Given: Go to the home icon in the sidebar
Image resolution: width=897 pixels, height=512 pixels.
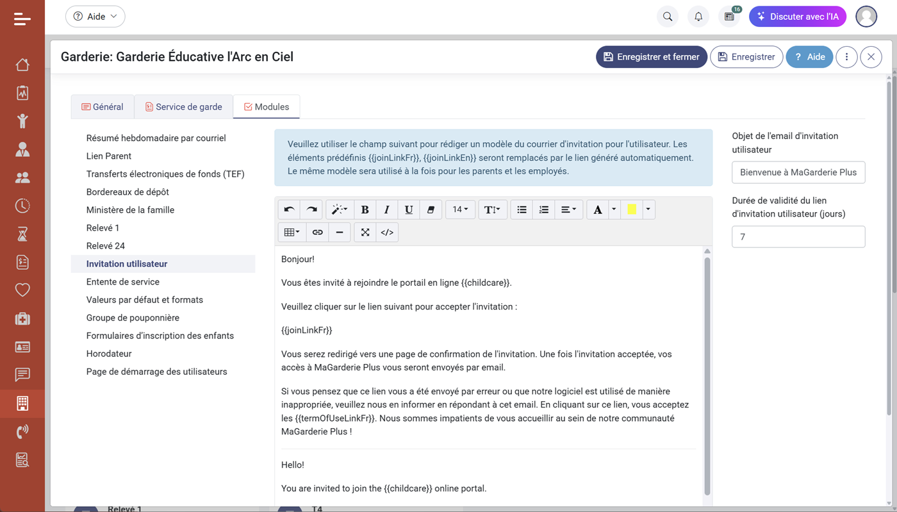Looking at the screenshot, I should 22,65.
